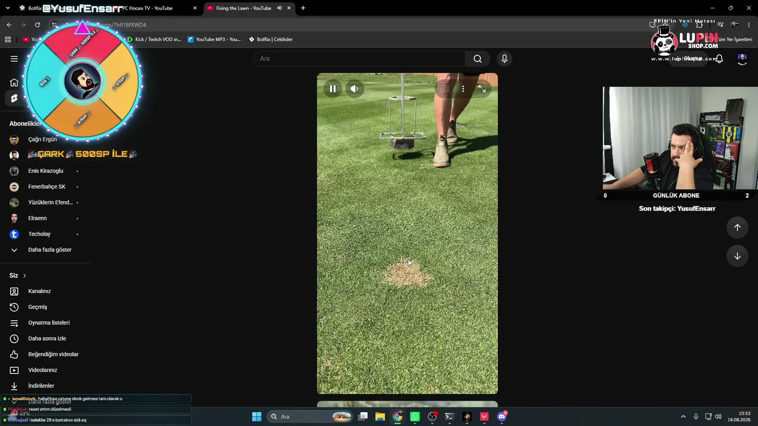Screen dimensions: 758x426
Task: Go to the previous Short with up arrow
Action: (737, 227)
